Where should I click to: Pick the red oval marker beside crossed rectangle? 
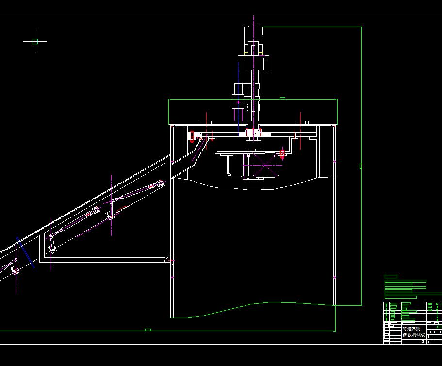282,154
